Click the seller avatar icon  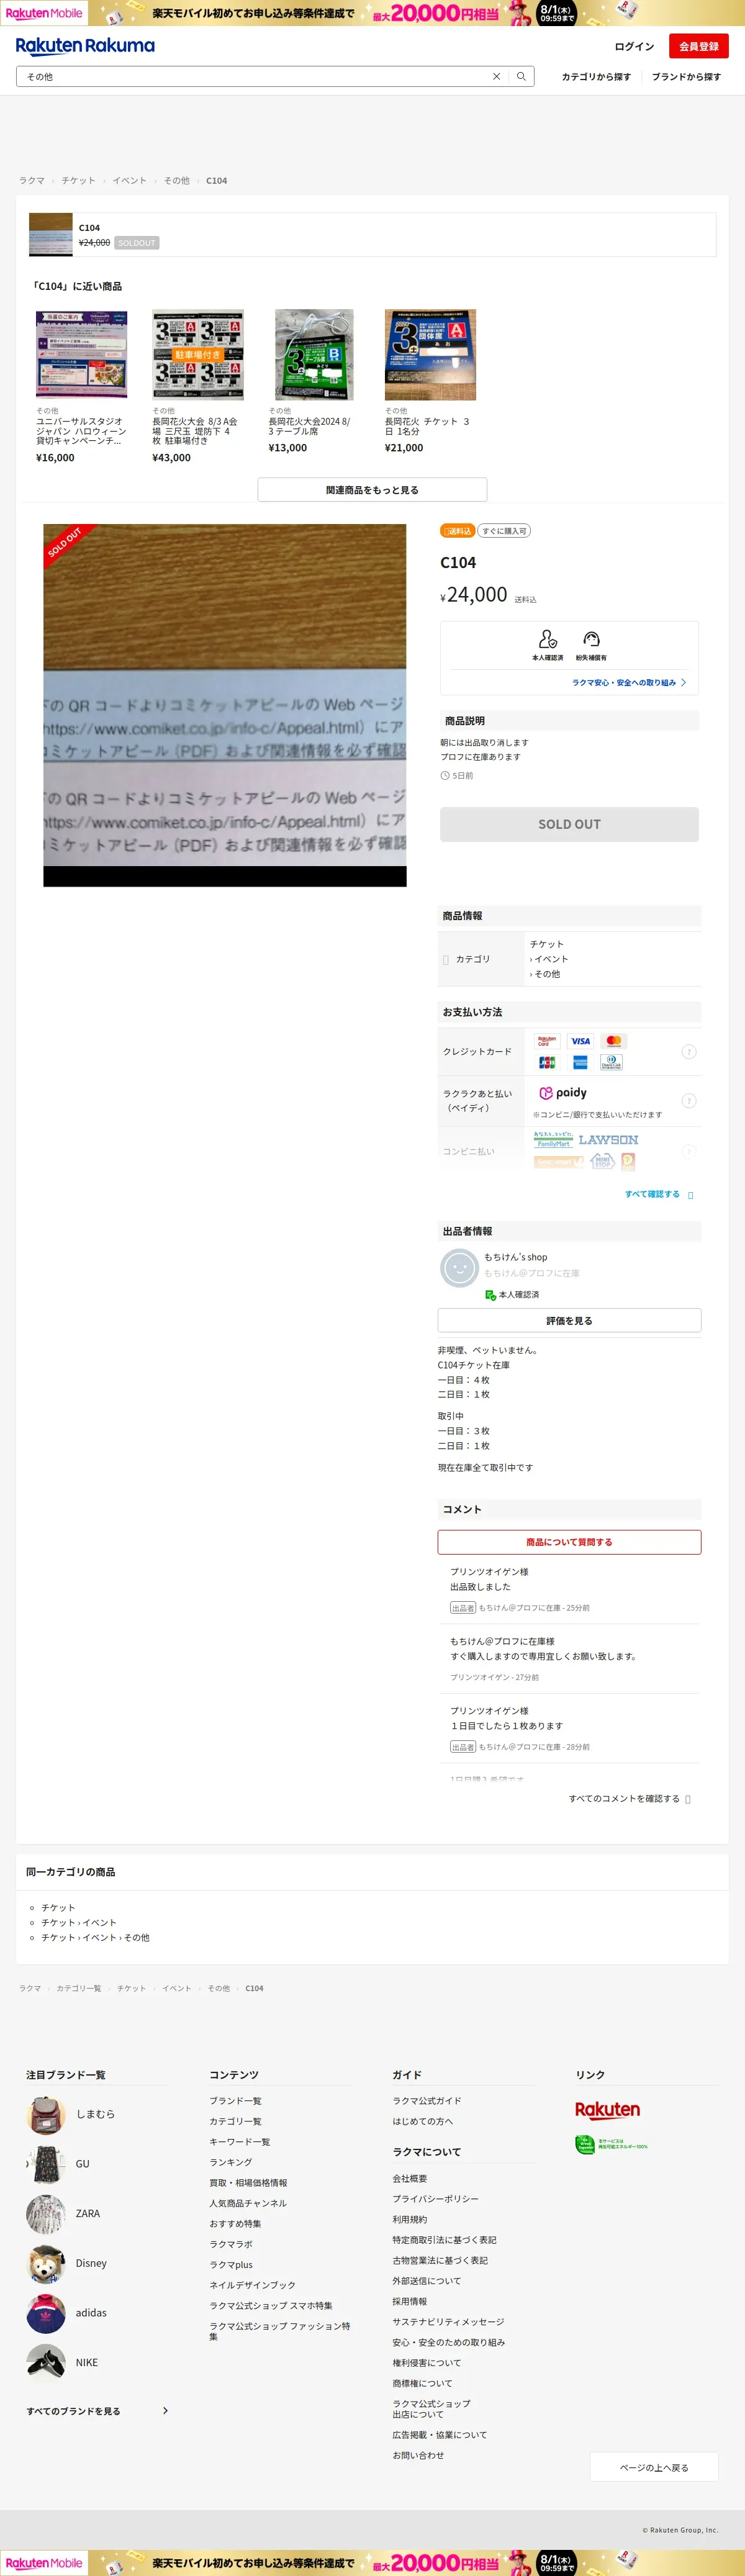click(459, 1269)
